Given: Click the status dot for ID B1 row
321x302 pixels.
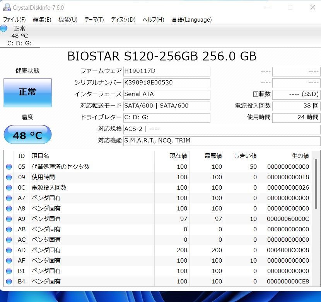Looking at the screenshot, I should point(9,271).
